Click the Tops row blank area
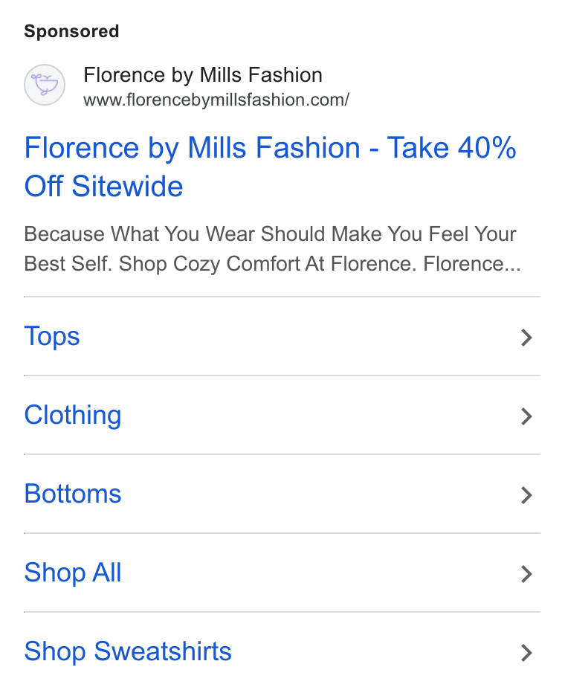 (x=299, y=337)
